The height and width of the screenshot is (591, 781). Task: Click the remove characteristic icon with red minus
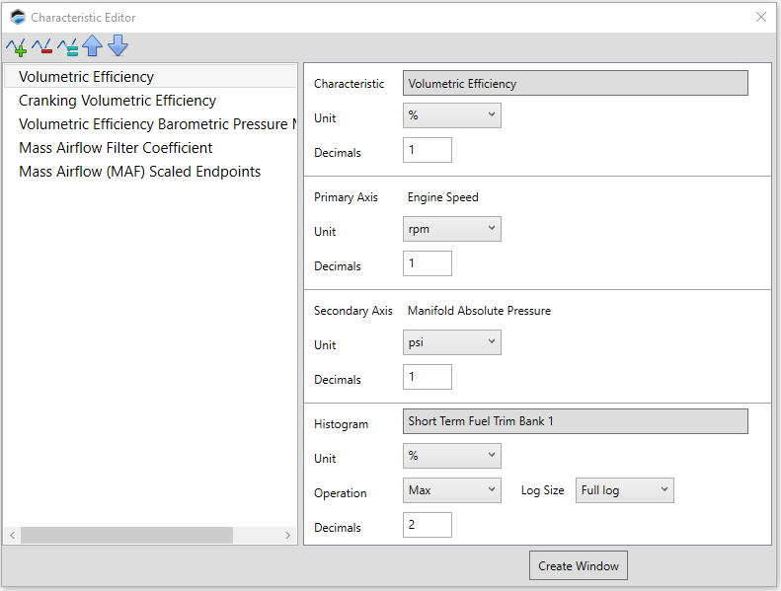(41, 46)
